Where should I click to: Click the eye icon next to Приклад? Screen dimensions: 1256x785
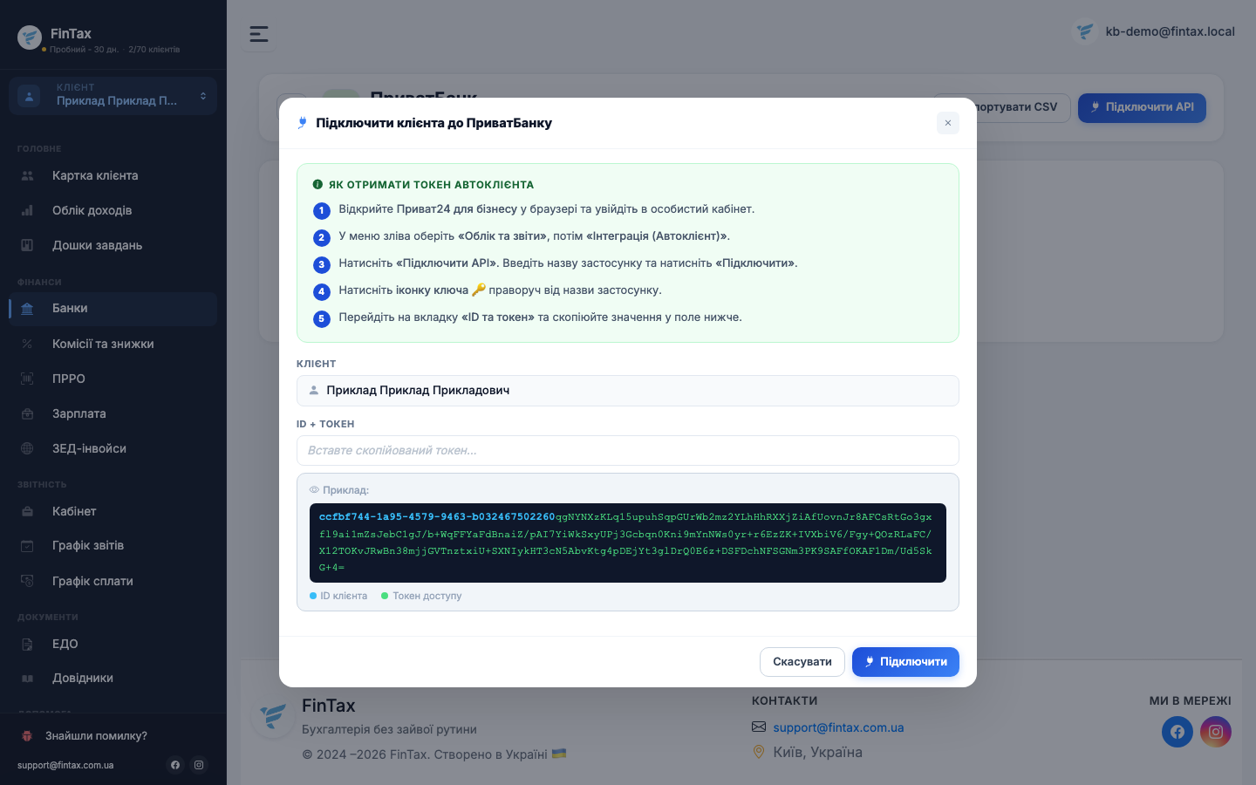coord(314,490)
